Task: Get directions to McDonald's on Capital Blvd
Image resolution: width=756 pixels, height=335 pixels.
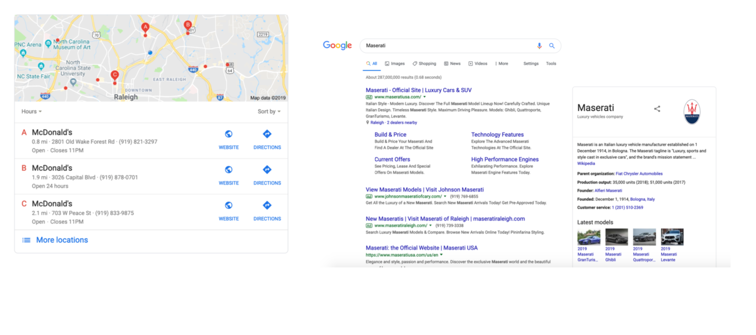Action: pos(267,175)
